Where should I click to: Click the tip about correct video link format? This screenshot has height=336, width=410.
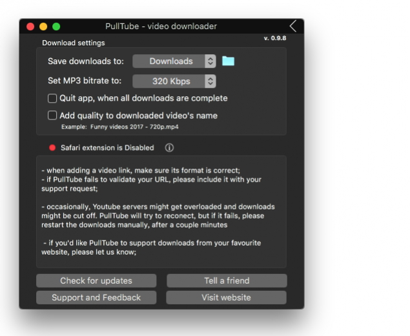(141, 171)
